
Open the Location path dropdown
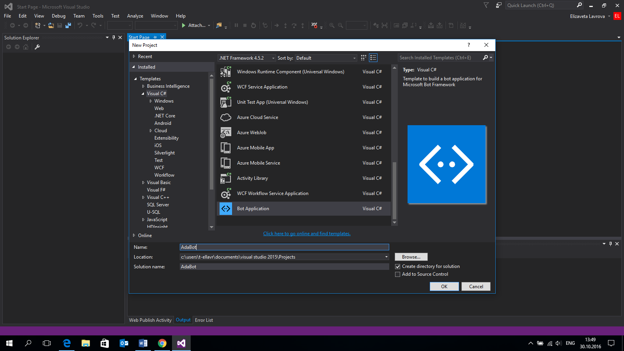click(386, 257)
